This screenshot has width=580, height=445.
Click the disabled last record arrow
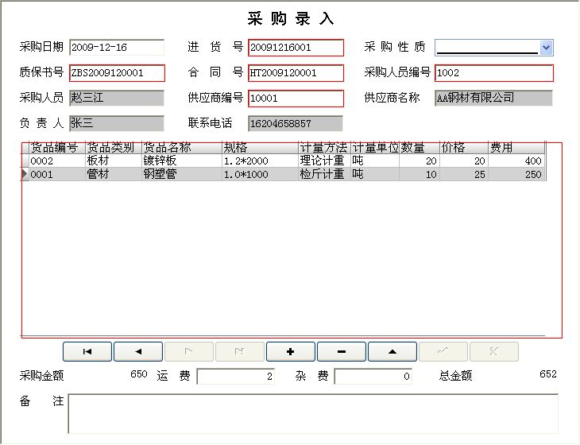pyautogui.click(x=240, y=352)
